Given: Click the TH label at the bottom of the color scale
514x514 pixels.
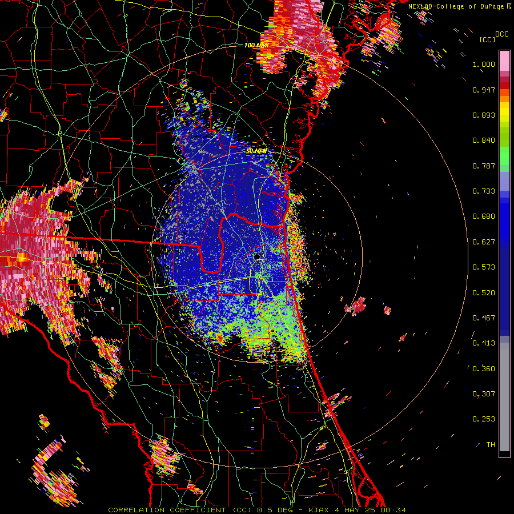Looking at the screenshot, I should pos(491,445).
